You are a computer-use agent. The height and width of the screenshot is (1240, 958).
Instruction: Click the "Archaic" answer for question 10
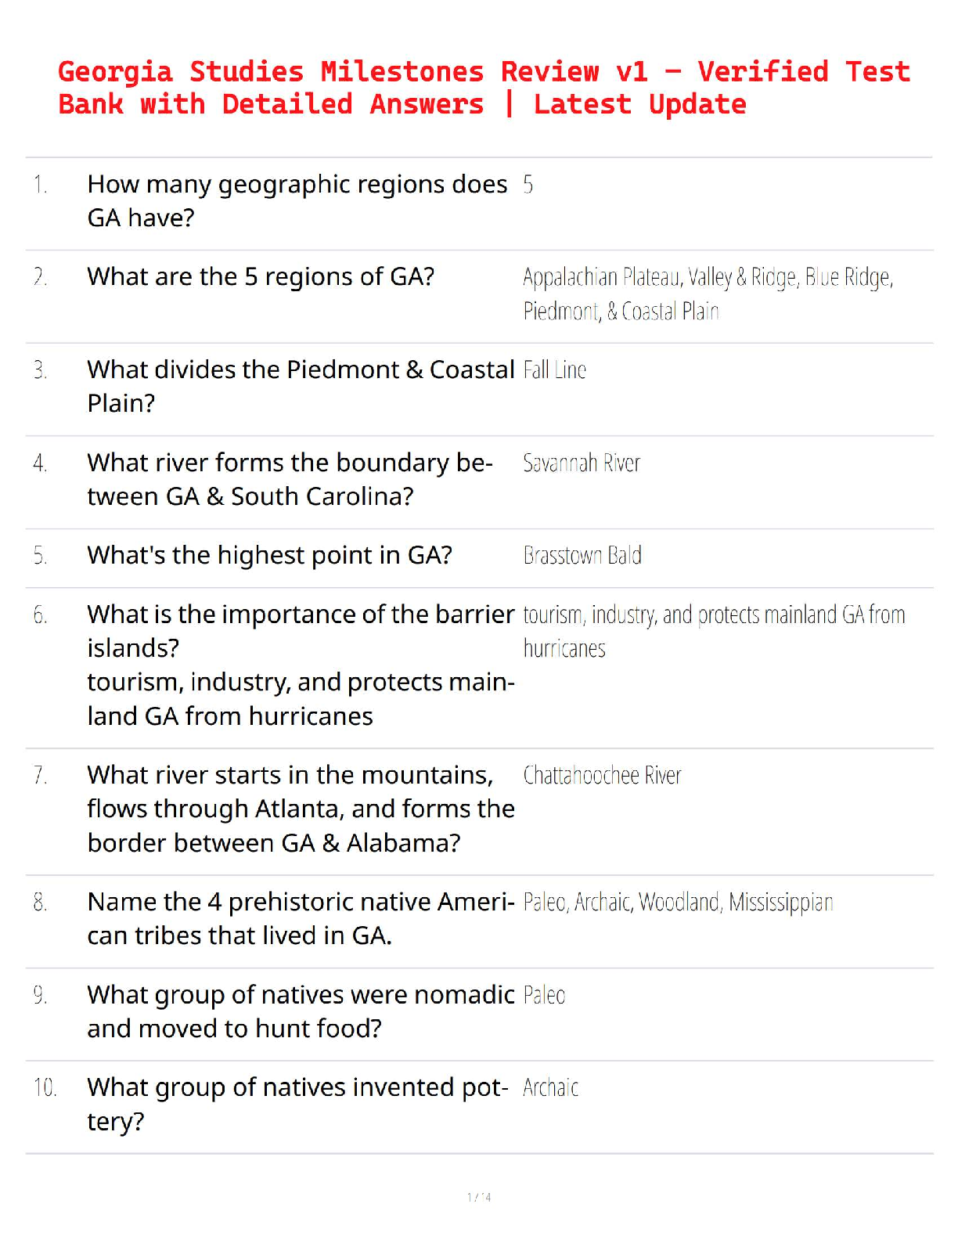click(550, 1088)
